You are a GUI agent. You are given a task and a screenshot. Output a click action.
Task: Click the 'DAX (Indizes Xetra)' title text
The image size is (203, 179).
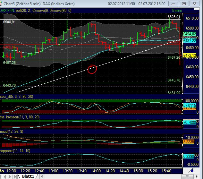(x=59, y=4)
